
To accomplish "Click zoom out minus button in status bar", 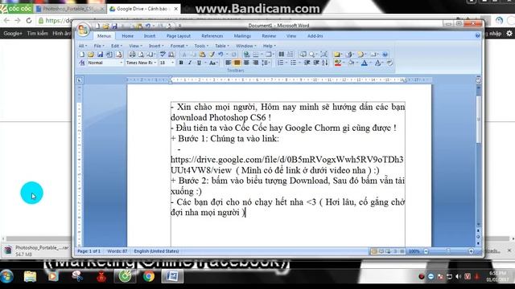I will pos(426,251).
